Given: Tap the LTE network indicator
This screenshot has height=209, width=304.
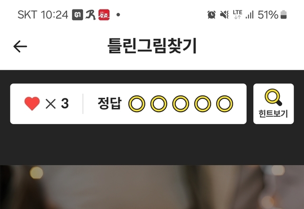Looking at the screenshot, I should click(x=237, y=15).
